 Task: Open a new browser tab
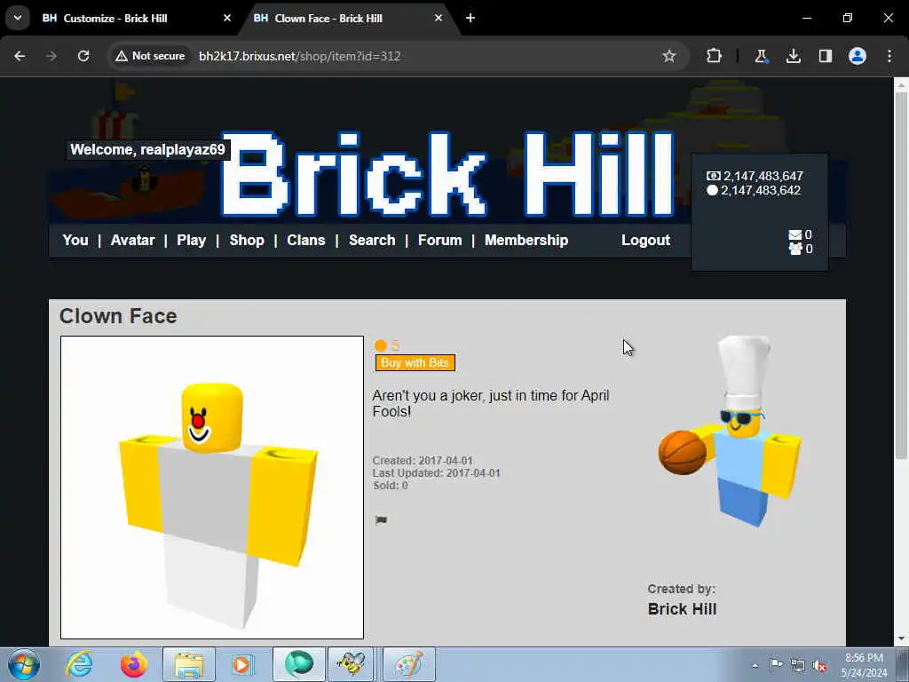pyautogui.click(x=470, y=18)
